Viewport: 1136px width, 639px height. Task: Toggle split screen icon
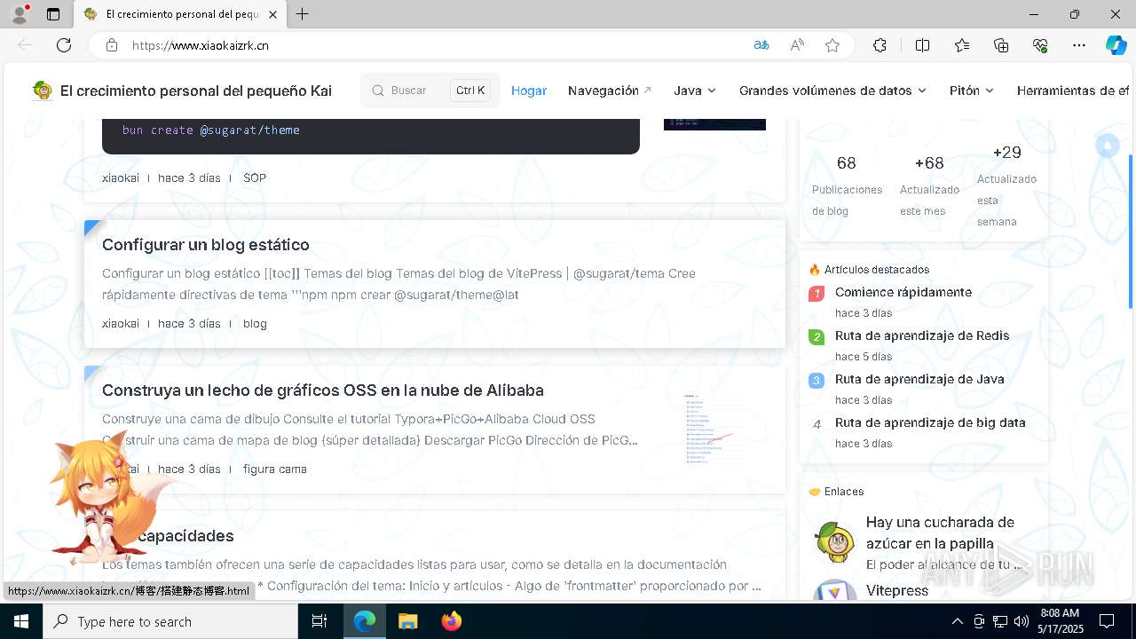(922, 45)
